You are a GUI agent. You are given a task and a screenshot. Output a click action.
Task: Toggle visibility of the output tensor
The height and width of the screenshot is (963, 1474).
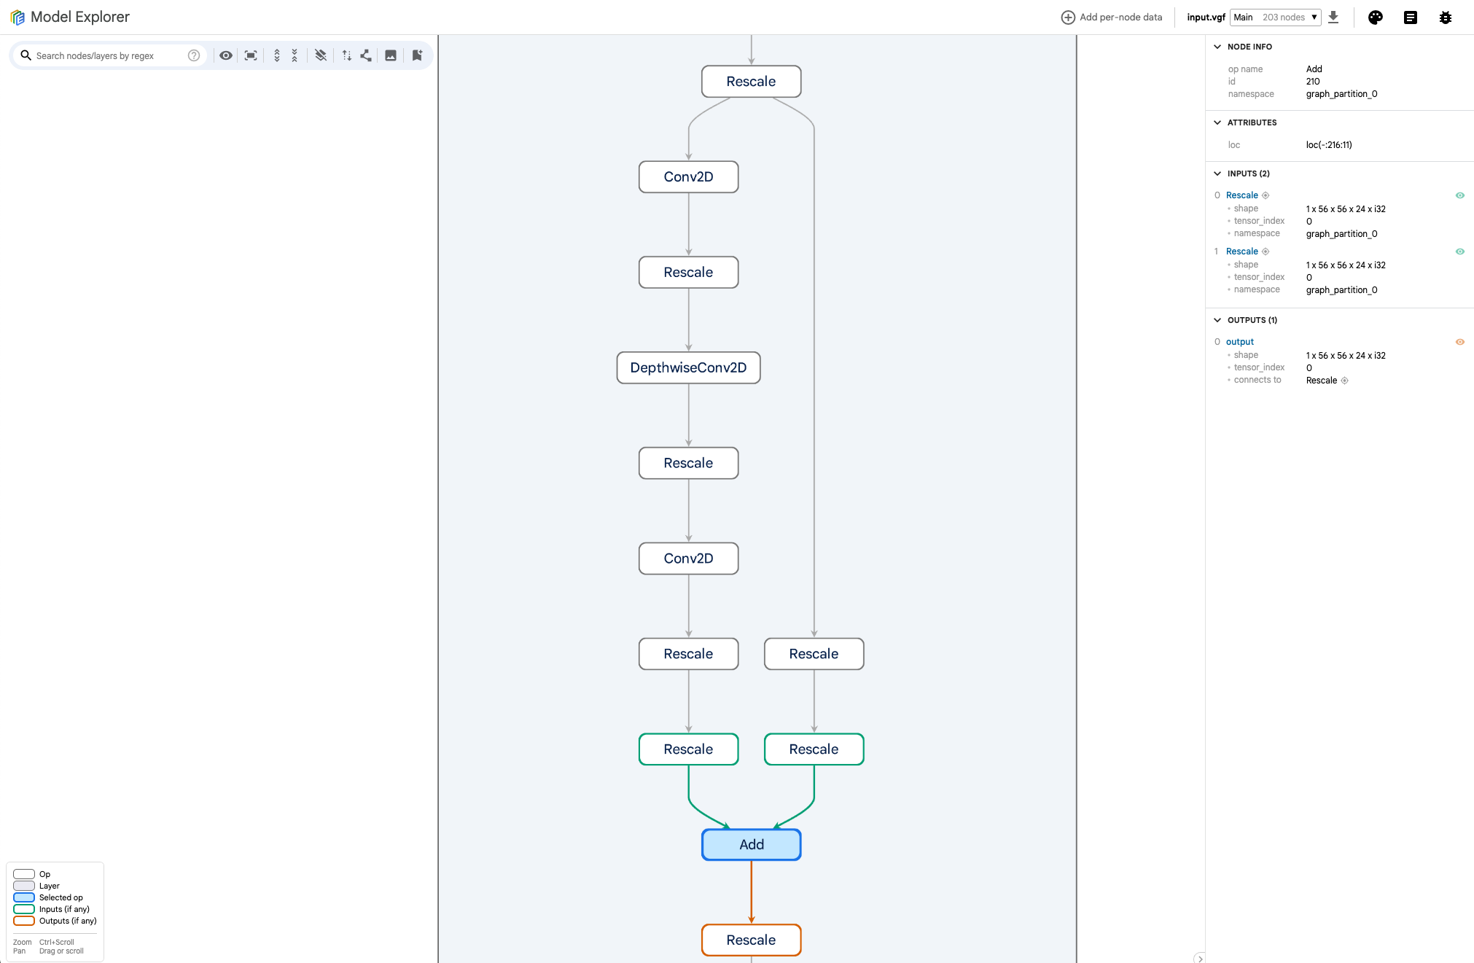tap(1460, 342)
